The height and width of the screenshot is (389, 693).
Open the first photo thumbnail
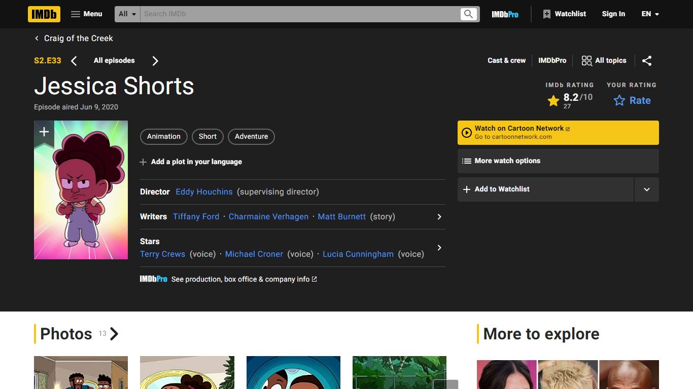tap(81, 372)
